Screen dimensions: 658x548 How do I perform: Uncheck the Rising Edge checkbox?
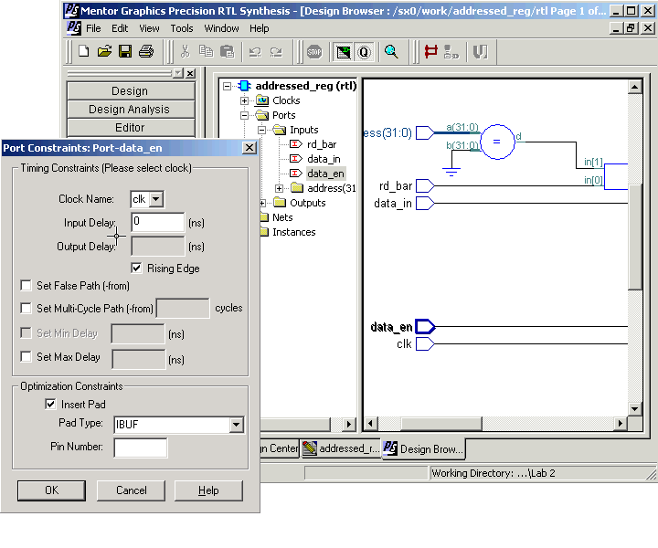(136, 268)
